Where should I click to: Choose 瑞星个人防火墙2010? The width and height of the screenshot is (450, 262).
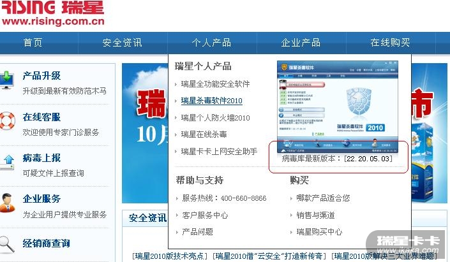click(x=215, y=118)
